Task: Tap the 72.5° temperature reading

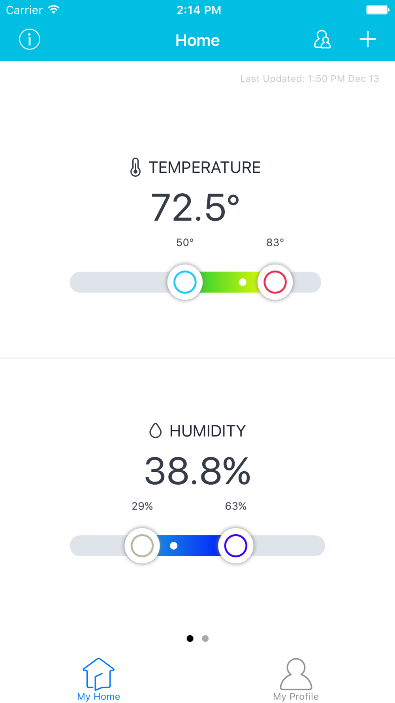Action: click(195, 208)
